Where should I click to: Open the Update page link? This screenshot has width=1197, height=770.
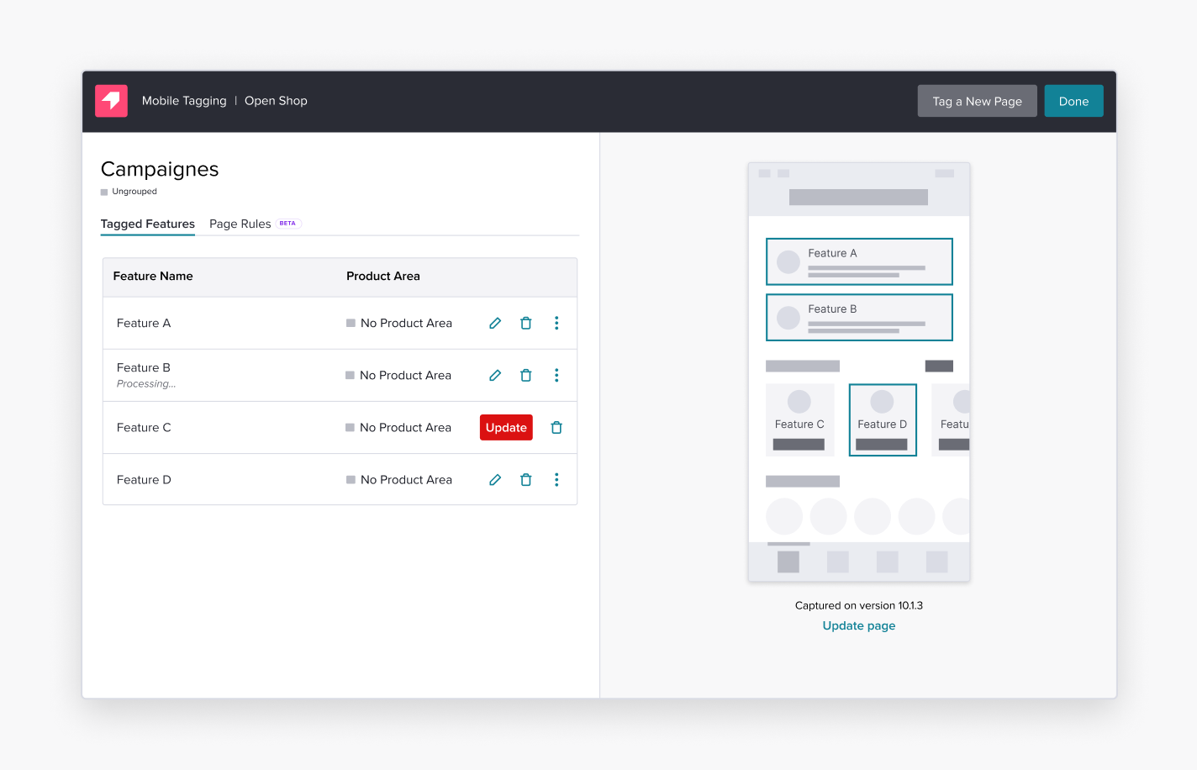pyautogui.click(x=858, y=625)
